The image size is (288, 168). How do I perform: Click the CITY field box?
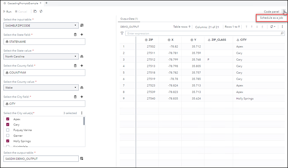pyautogui.click(x=44, y=104)
